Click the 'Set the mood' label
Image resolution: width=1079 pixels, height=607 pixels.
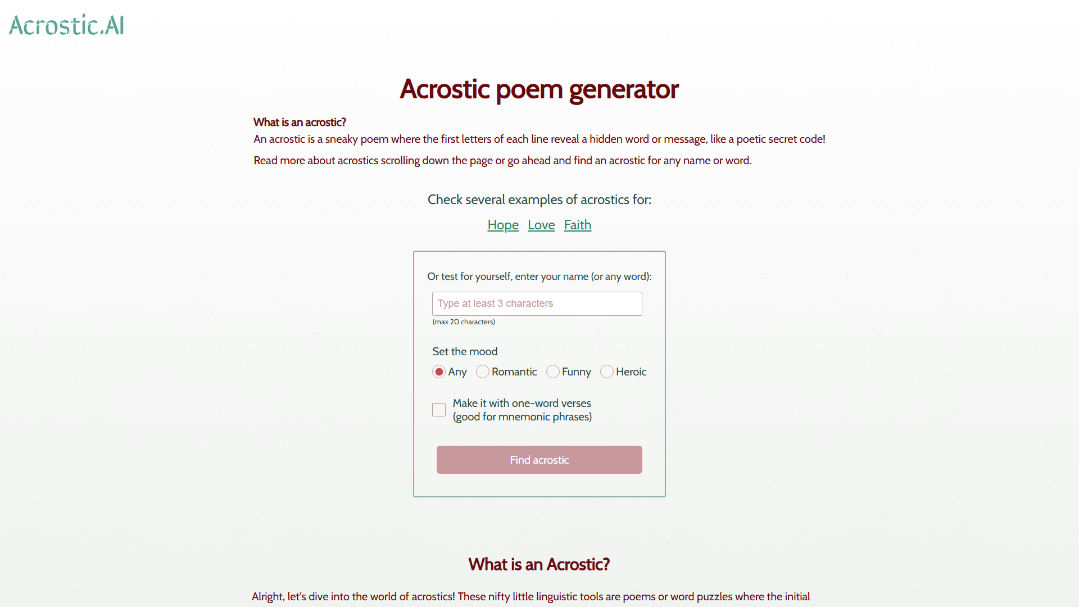[x=465, y=351]
